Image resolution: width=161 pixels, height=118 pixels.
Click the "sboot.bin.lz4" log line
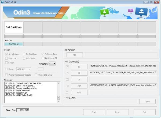coord(16,93)
